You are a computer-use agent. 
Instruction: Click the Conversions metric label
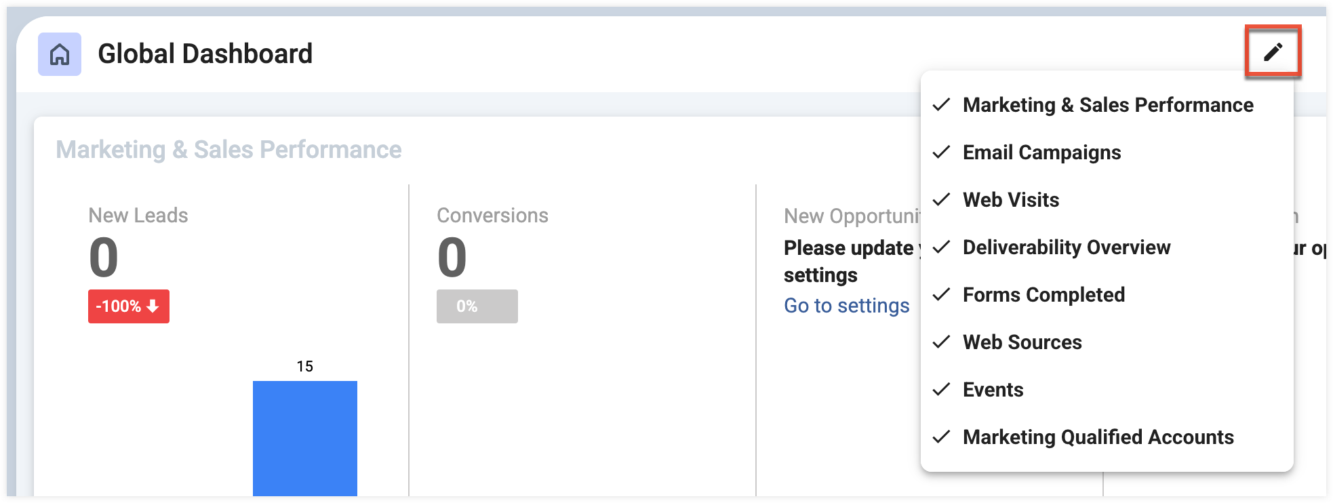[493, 216]
